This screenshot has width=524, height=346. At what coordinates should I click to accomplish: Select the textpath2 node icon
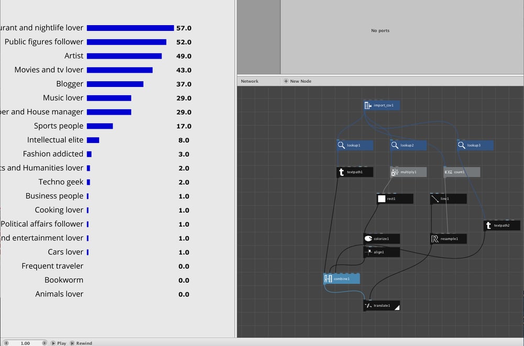(x=488, y=226)
